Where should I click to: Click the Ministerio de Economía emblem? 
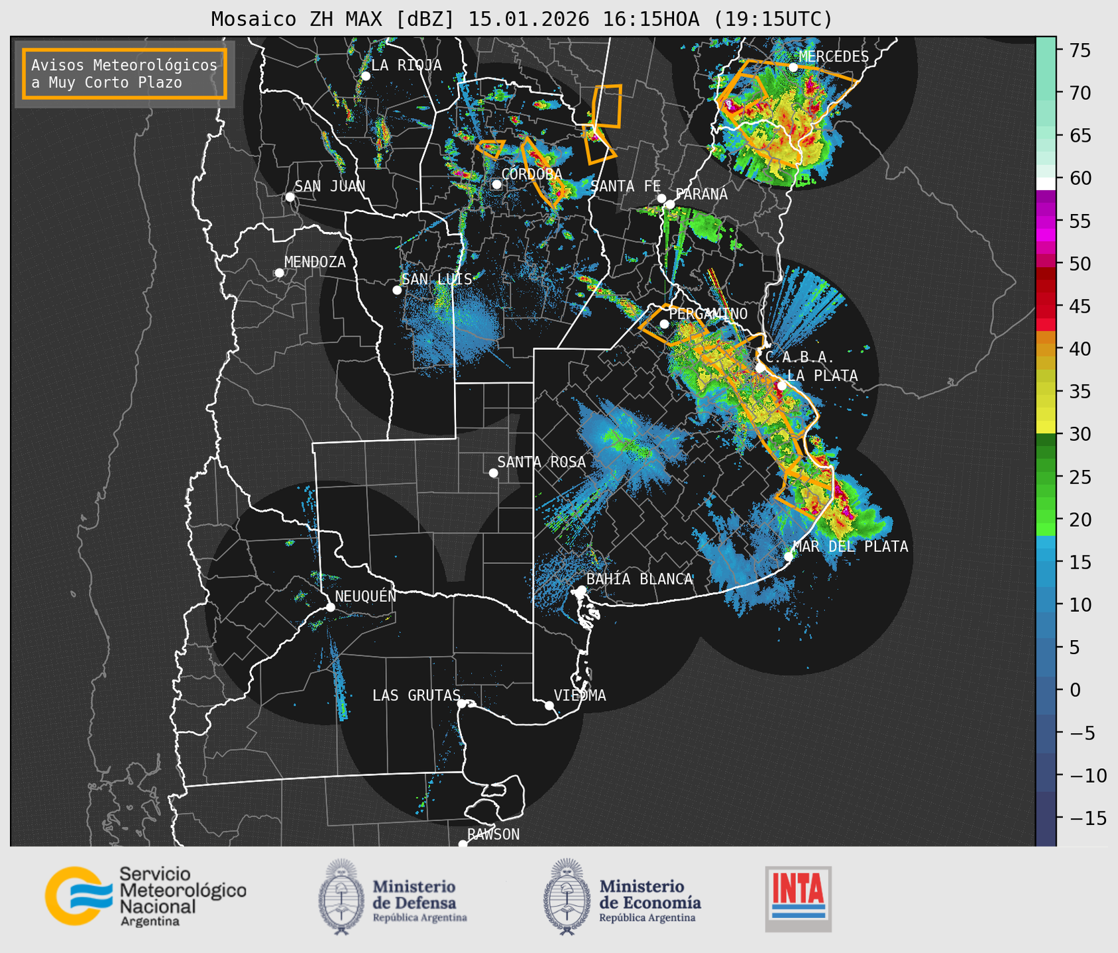[566, 897]
